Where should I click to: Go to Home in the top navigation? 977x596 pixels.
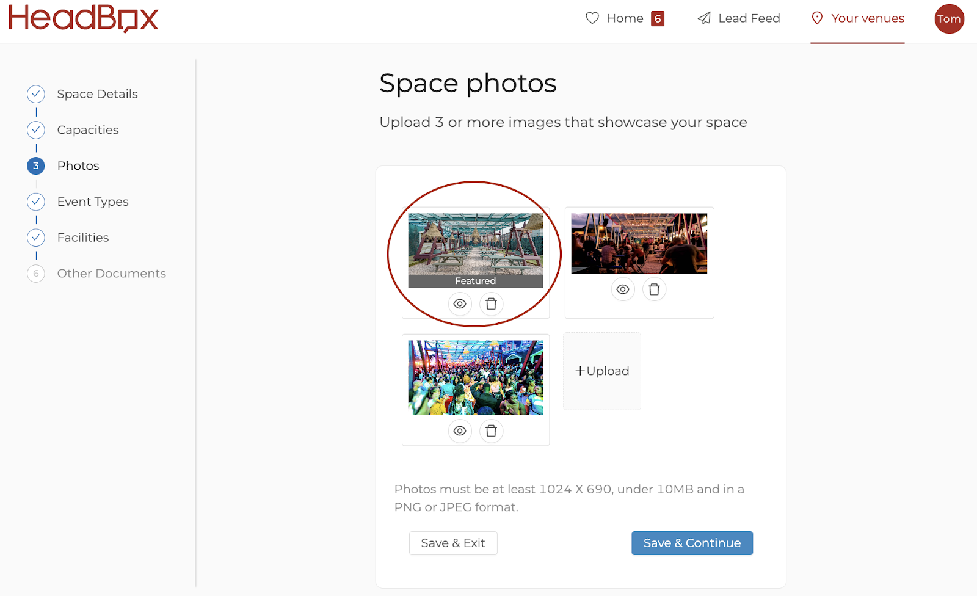[x=625, y=18]
